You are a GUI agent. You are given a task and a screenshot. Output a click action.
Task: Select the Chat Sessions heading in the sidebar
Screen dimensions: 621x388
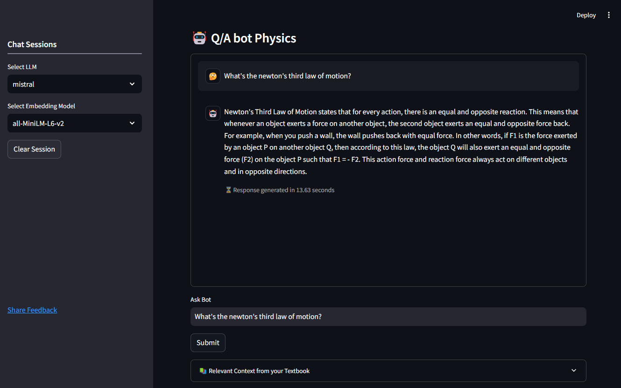(x=32, y=44)
